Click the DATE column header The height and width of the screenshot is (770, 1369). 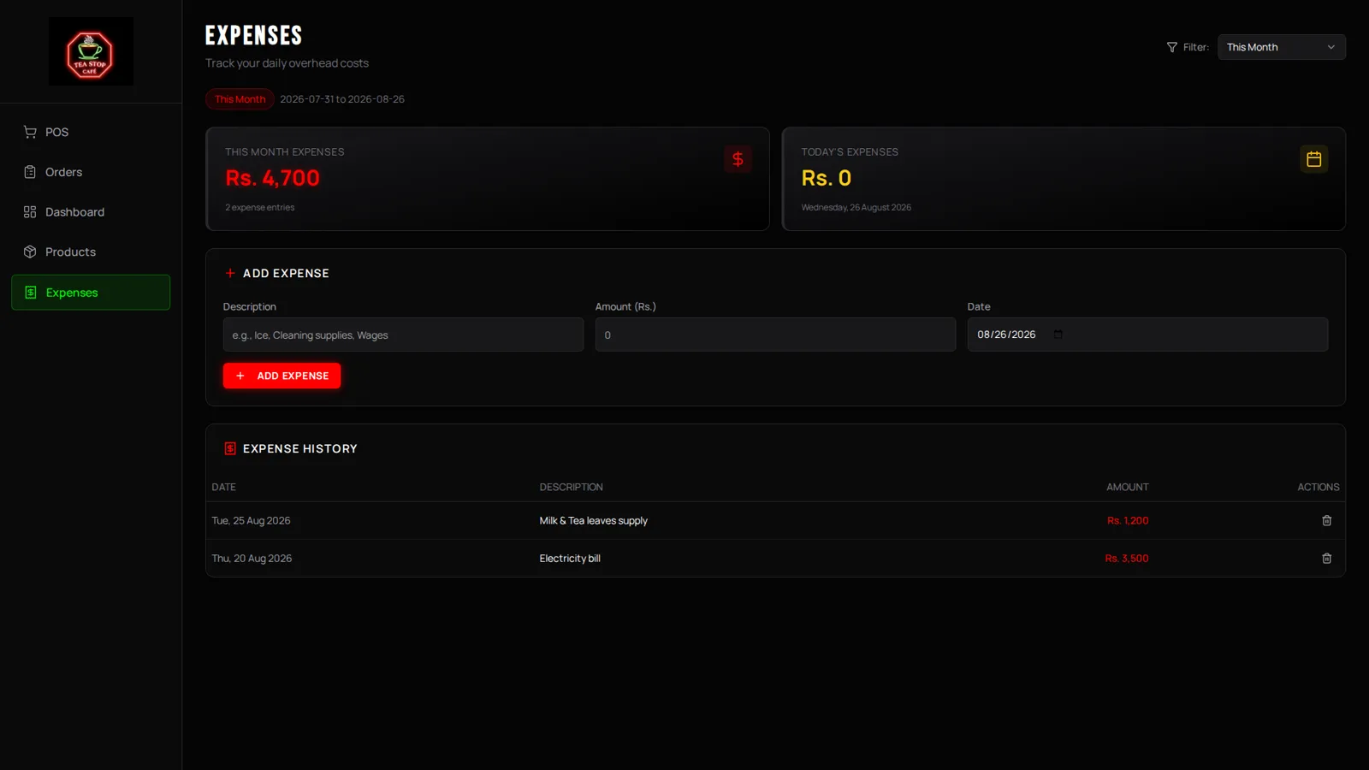(x=223, y=487)
